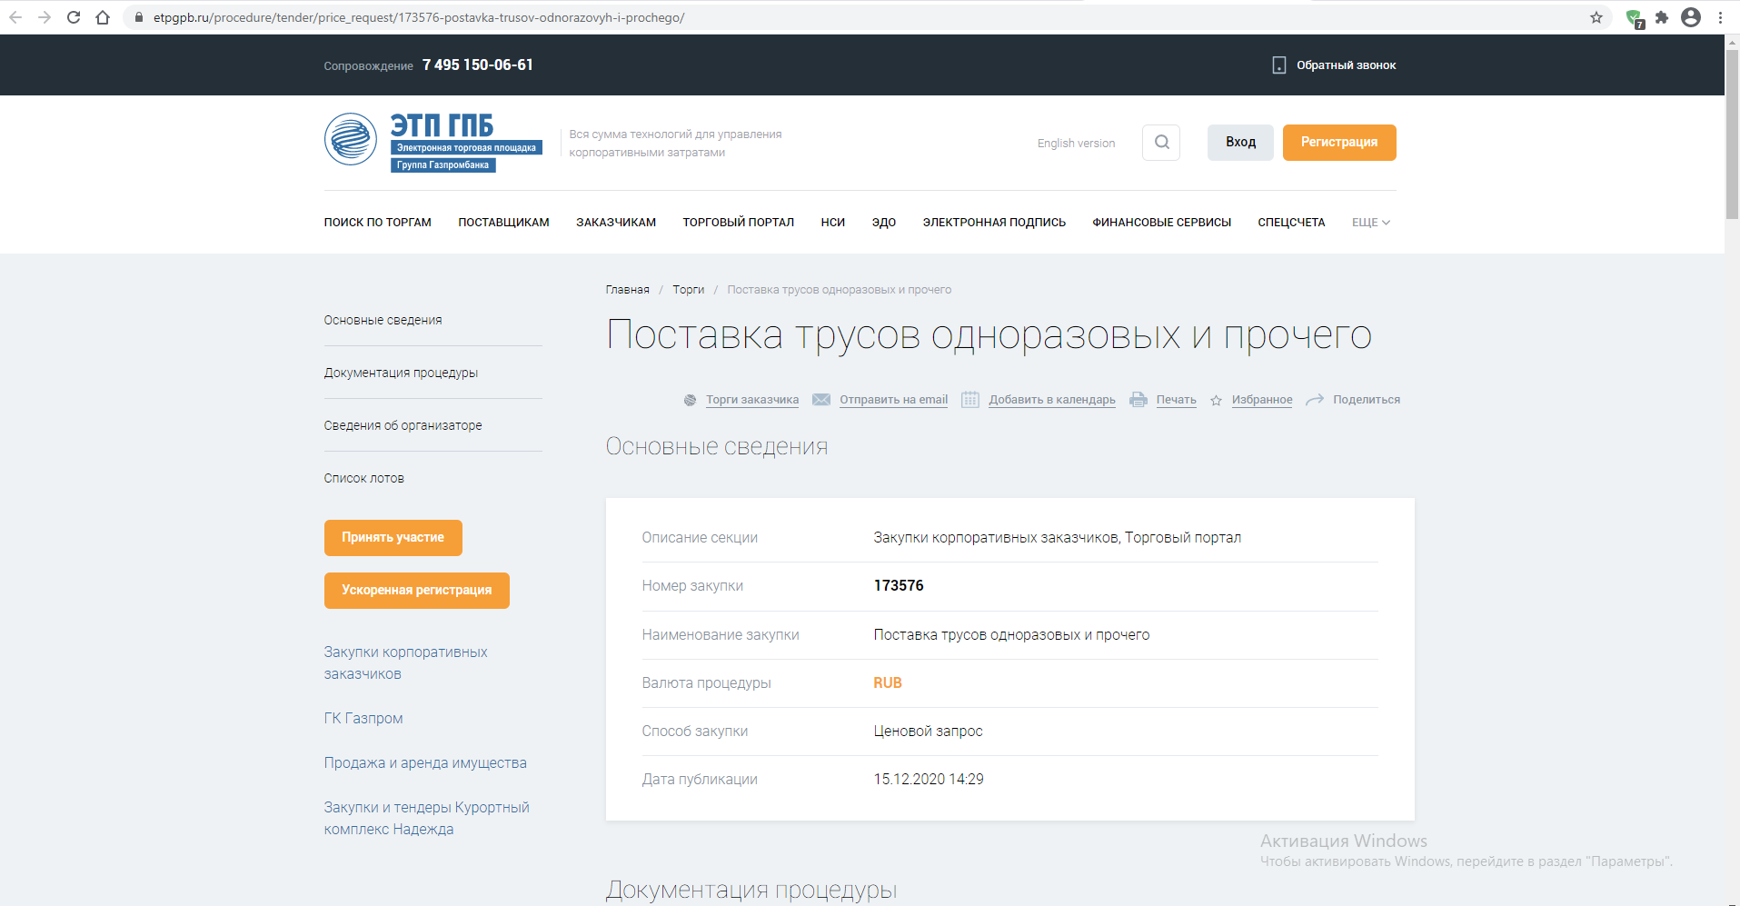Open the Chrome profile avatar icon
The height and width of the screenshot is (906, 1740).
[1691, 17]
